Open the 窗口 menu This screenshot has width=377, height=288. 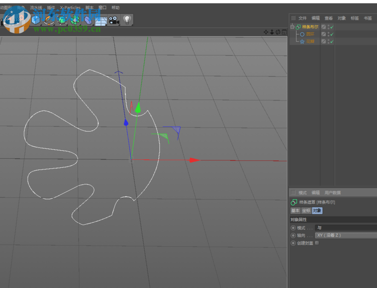click(x=103, y=8)
